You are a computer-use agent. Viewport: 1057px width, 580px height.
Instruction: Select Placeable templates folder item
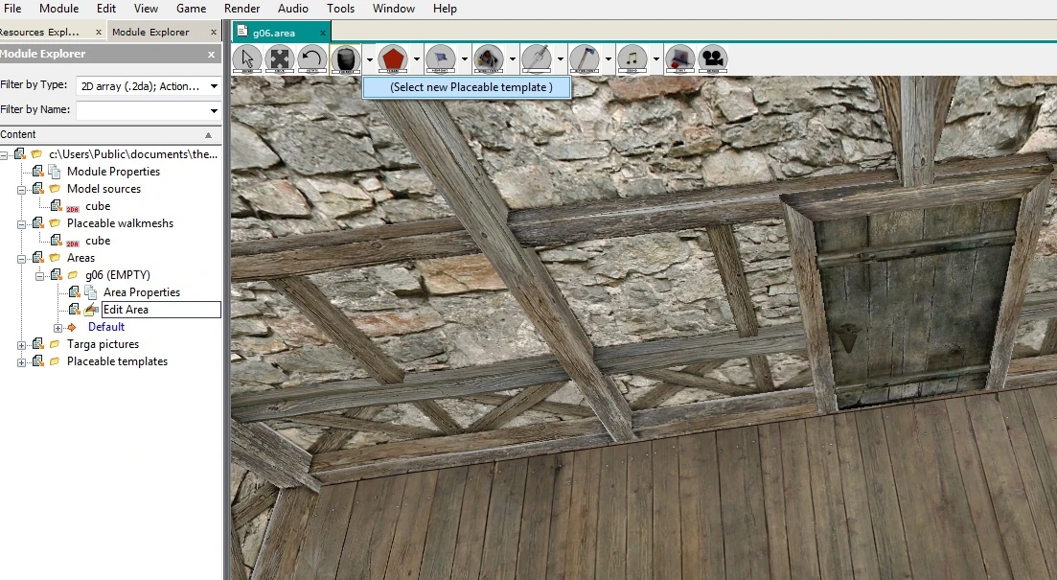[x=117, y=361]
